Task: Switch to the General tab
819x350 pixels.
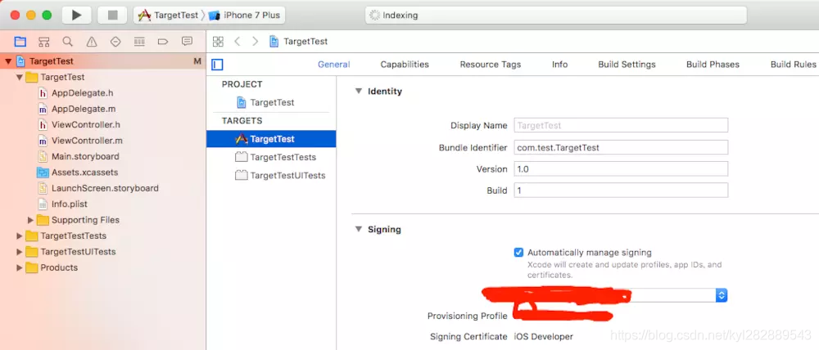Action: 334,65
